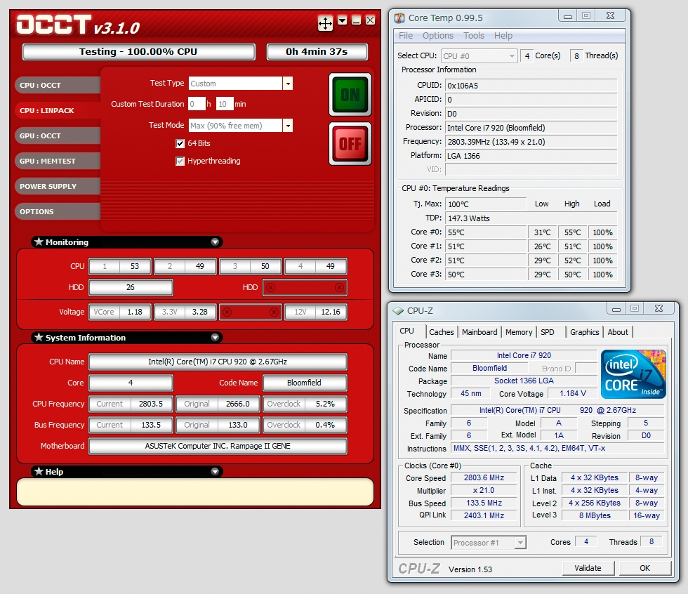The height and width of the screenshot is (594, 688).
Task: Open the Help menu in Core Temp
Action: click(x=503, y=36)
